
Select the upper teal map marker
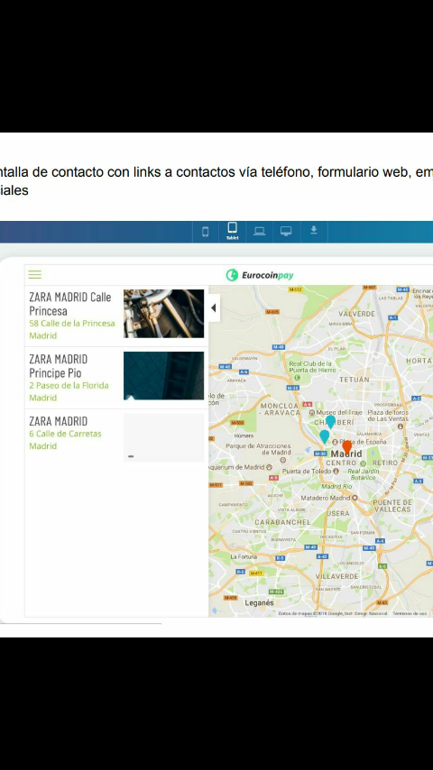pyautogui.click(x=331, y=421)
